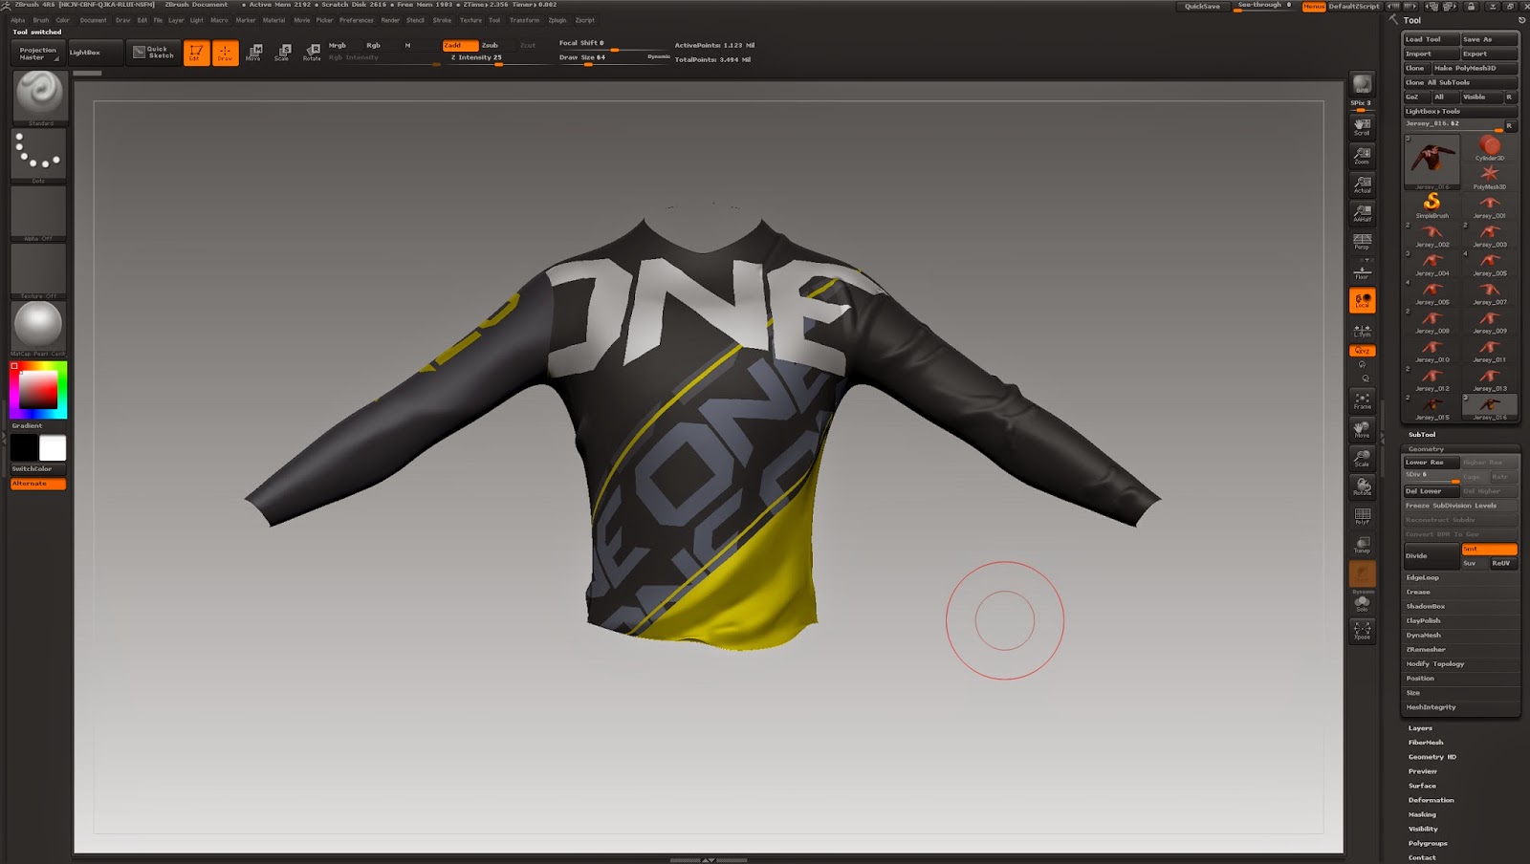Open the Standard brush thumbnail
The width and height of the screenshot is (1530, 864).
[x=39, y=97]
